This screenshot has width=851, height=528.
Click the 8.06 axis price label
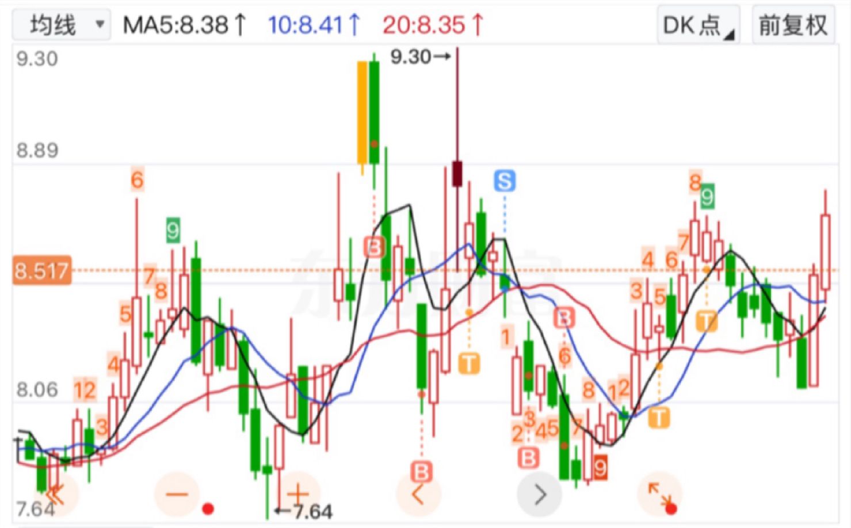pyautogui.click(x=37, y=390)
